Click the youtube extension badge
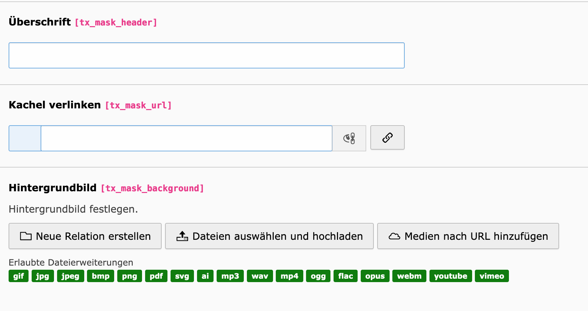Screen dimensions: 588x311 [x=450, y=276]
